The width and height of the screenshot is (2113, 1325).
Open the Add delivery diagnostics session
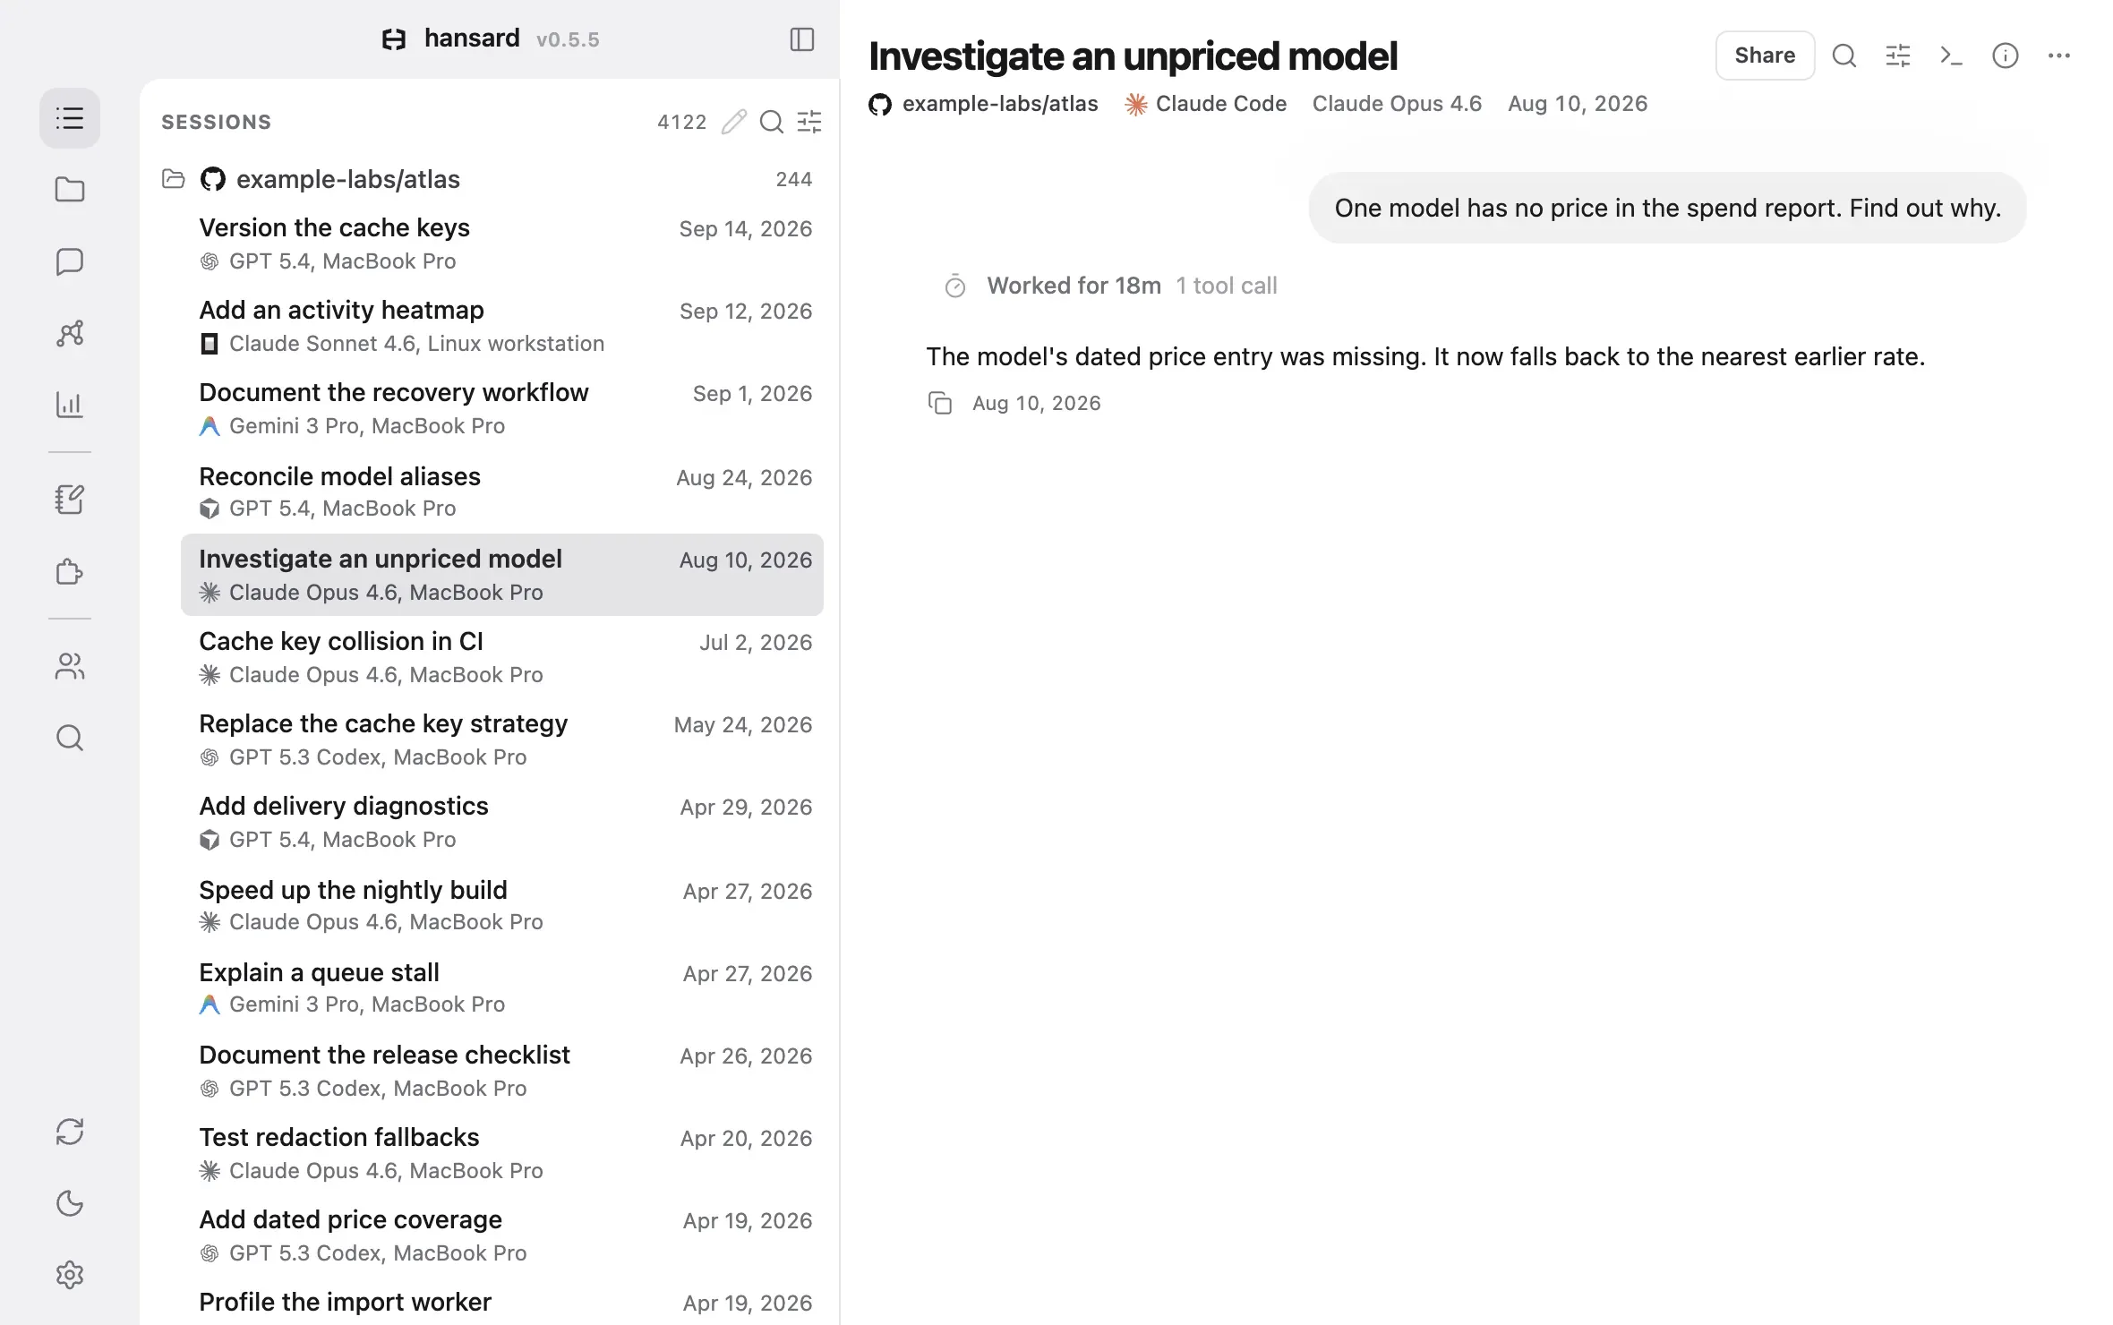[x=502, y=822]
